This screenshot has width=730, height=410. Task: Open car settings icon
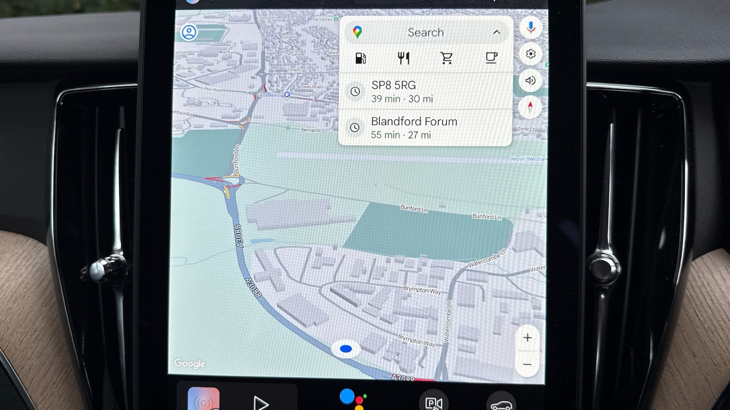pyautogui.click(x=501, y=403)
